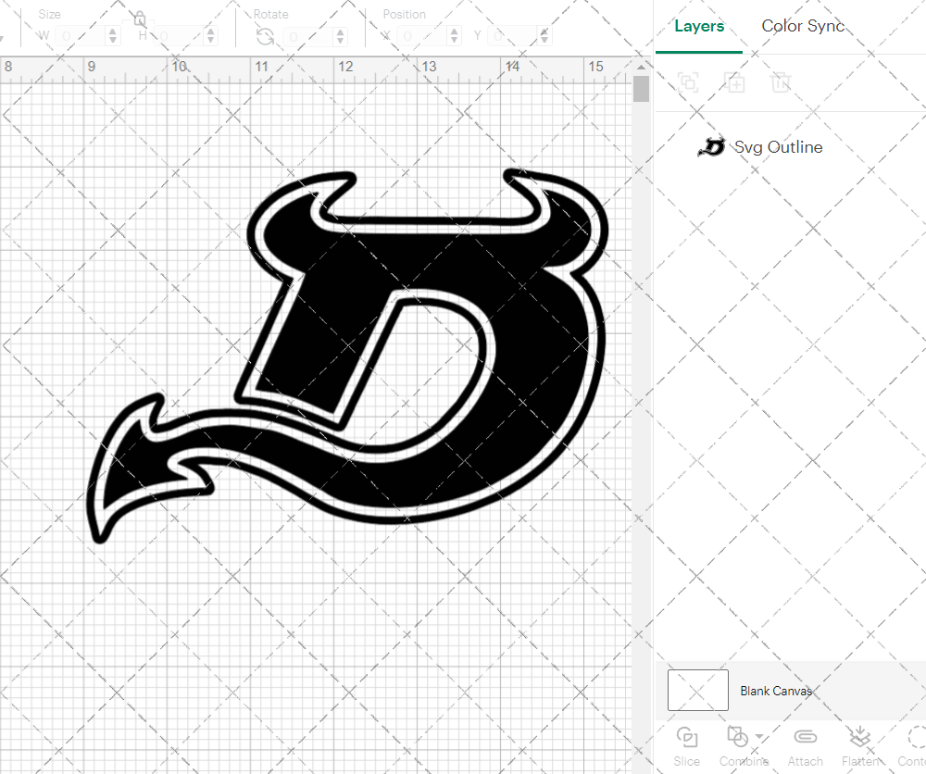Open the Combine dropdown arrow
Viewport: 926px width, 774px height.
click(760, 737)
